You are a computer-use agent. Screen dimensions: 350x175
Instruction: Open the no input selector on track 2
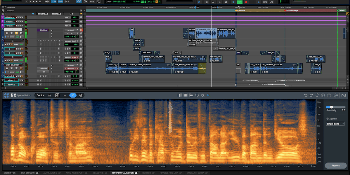pyautogui.click(x=67, y=41)
